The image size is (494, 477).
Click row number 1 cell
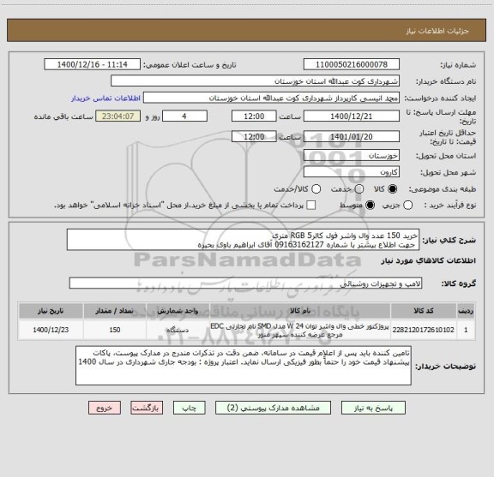click(x=466, y=330)
